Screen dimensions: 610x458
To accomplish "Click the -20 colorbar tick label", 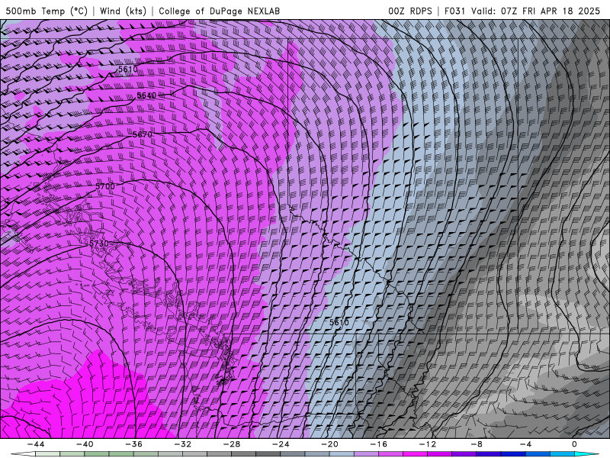I will [x=329, y=444].
